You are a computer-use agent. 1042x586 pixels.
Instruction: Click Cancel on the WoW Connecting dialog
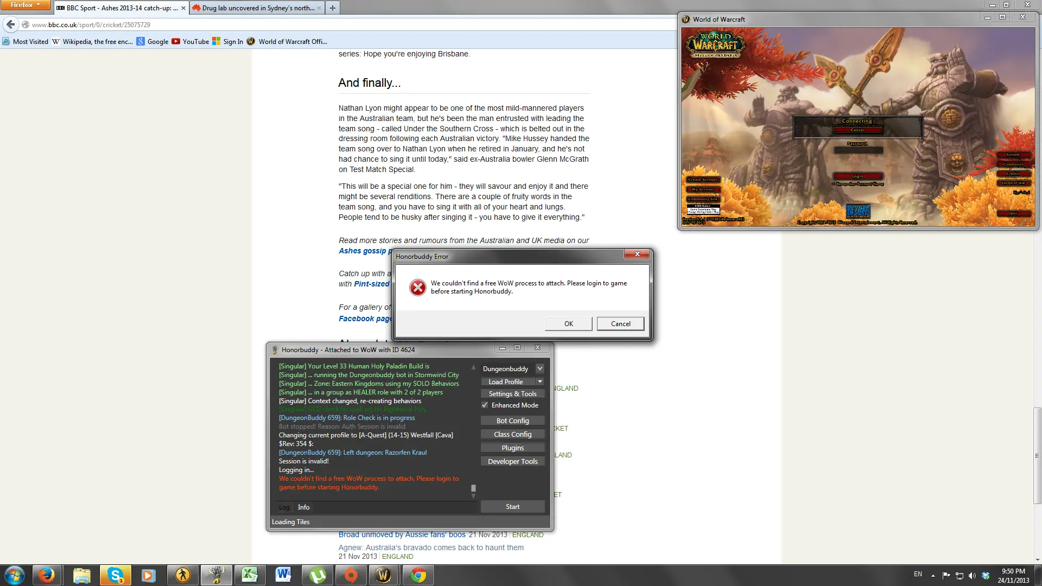857,130
